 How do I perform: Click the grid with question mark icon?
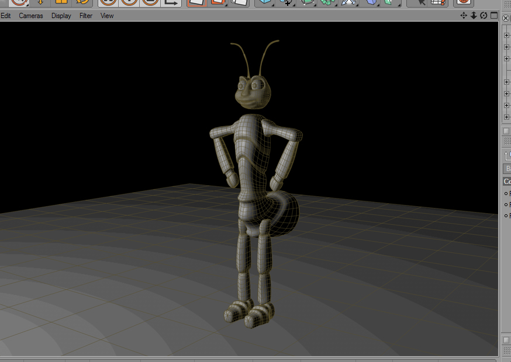(438, 2)
